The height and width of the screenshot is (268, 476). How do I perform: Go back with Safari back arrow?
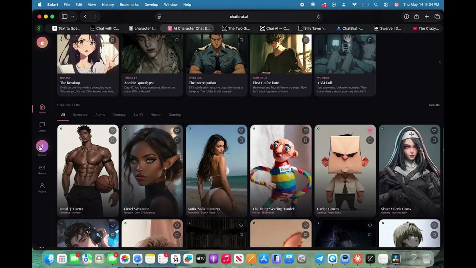point(85,17)
